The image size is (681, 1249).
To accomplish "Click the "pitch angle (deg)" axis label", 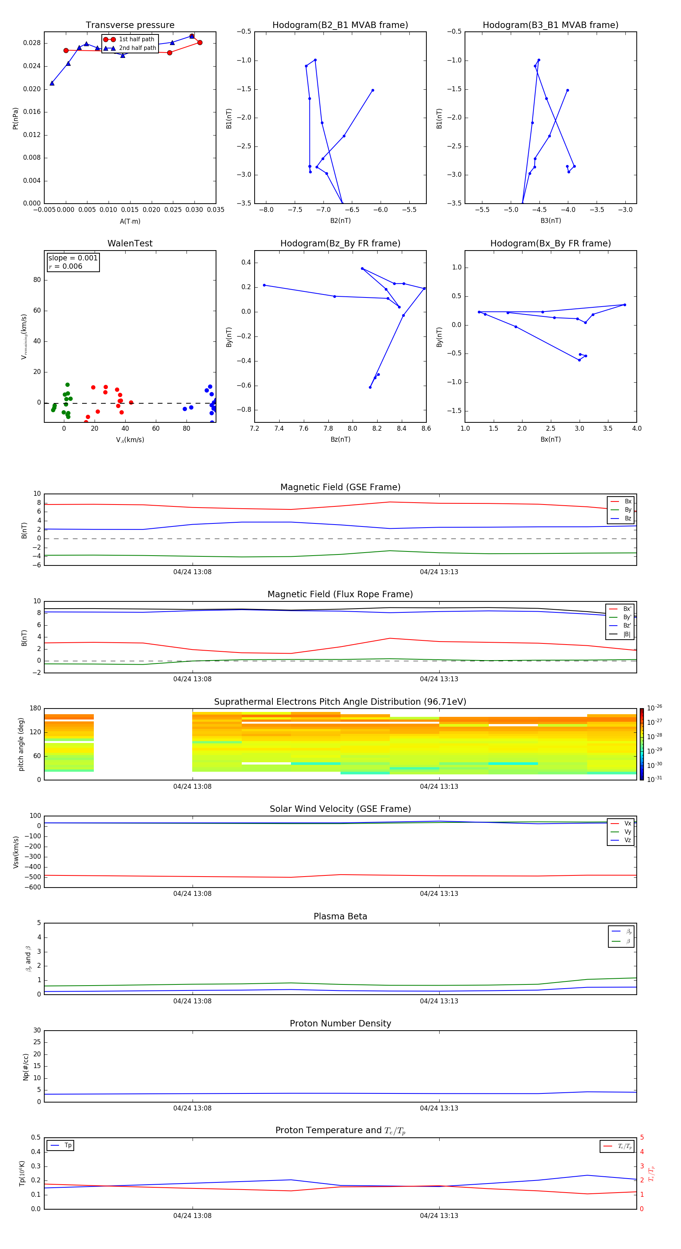I will click(x=21, y=744).
